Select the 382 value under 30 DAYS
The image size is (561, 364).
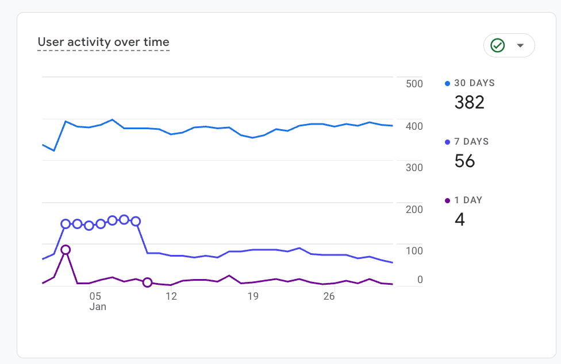point(469,102)
